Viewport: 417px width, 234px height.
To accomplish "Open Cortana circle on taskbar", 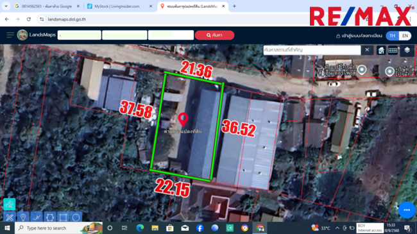I will click(110, 228).
